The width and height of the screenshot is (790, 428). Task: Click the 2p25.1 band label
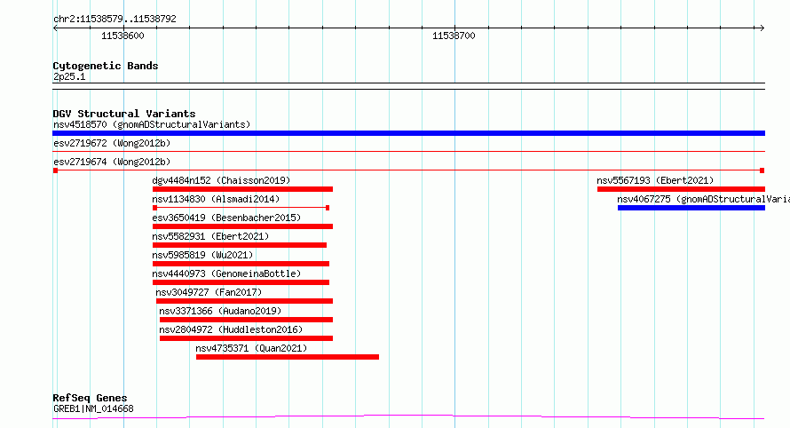(x=69, y=76)
